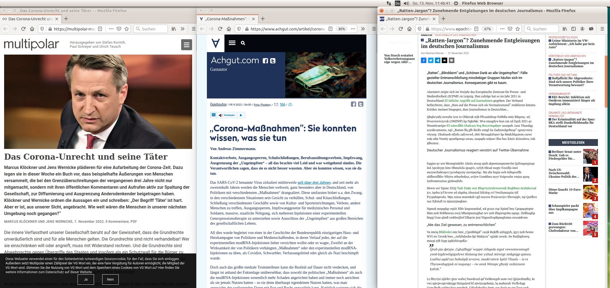Open the 166 comments link
The image size is (610, 288).
tap(282, 104)
